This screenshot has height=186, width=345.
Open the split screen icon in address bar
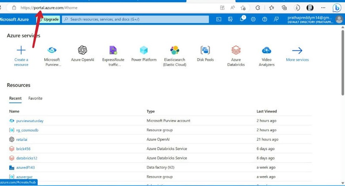(x=222, y=8)
